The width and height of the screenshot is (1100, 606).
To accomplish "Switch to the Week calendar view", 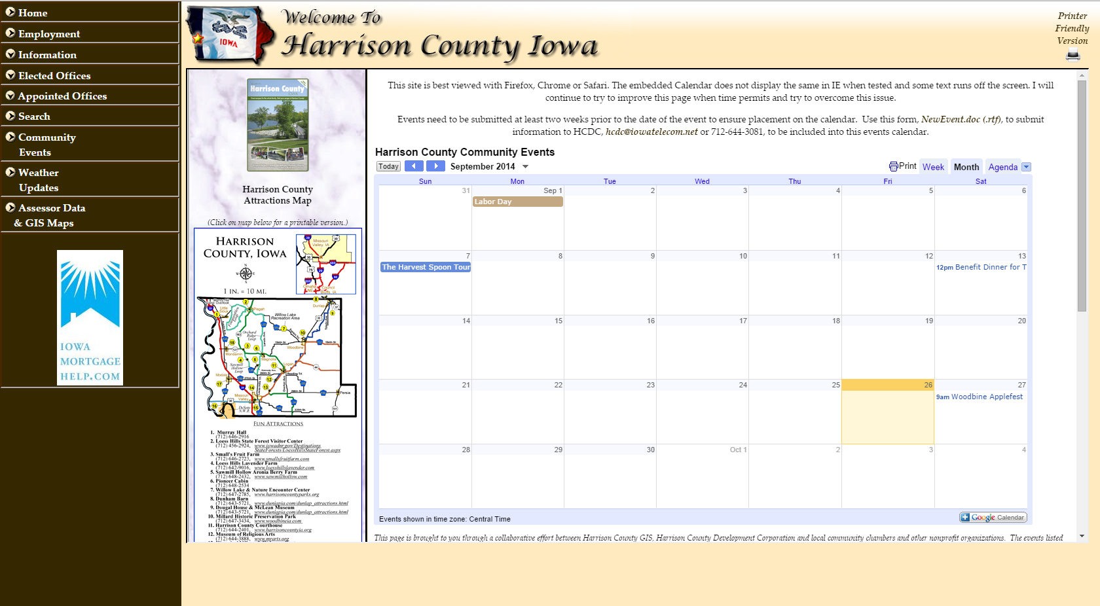I will tap(933, 167).
